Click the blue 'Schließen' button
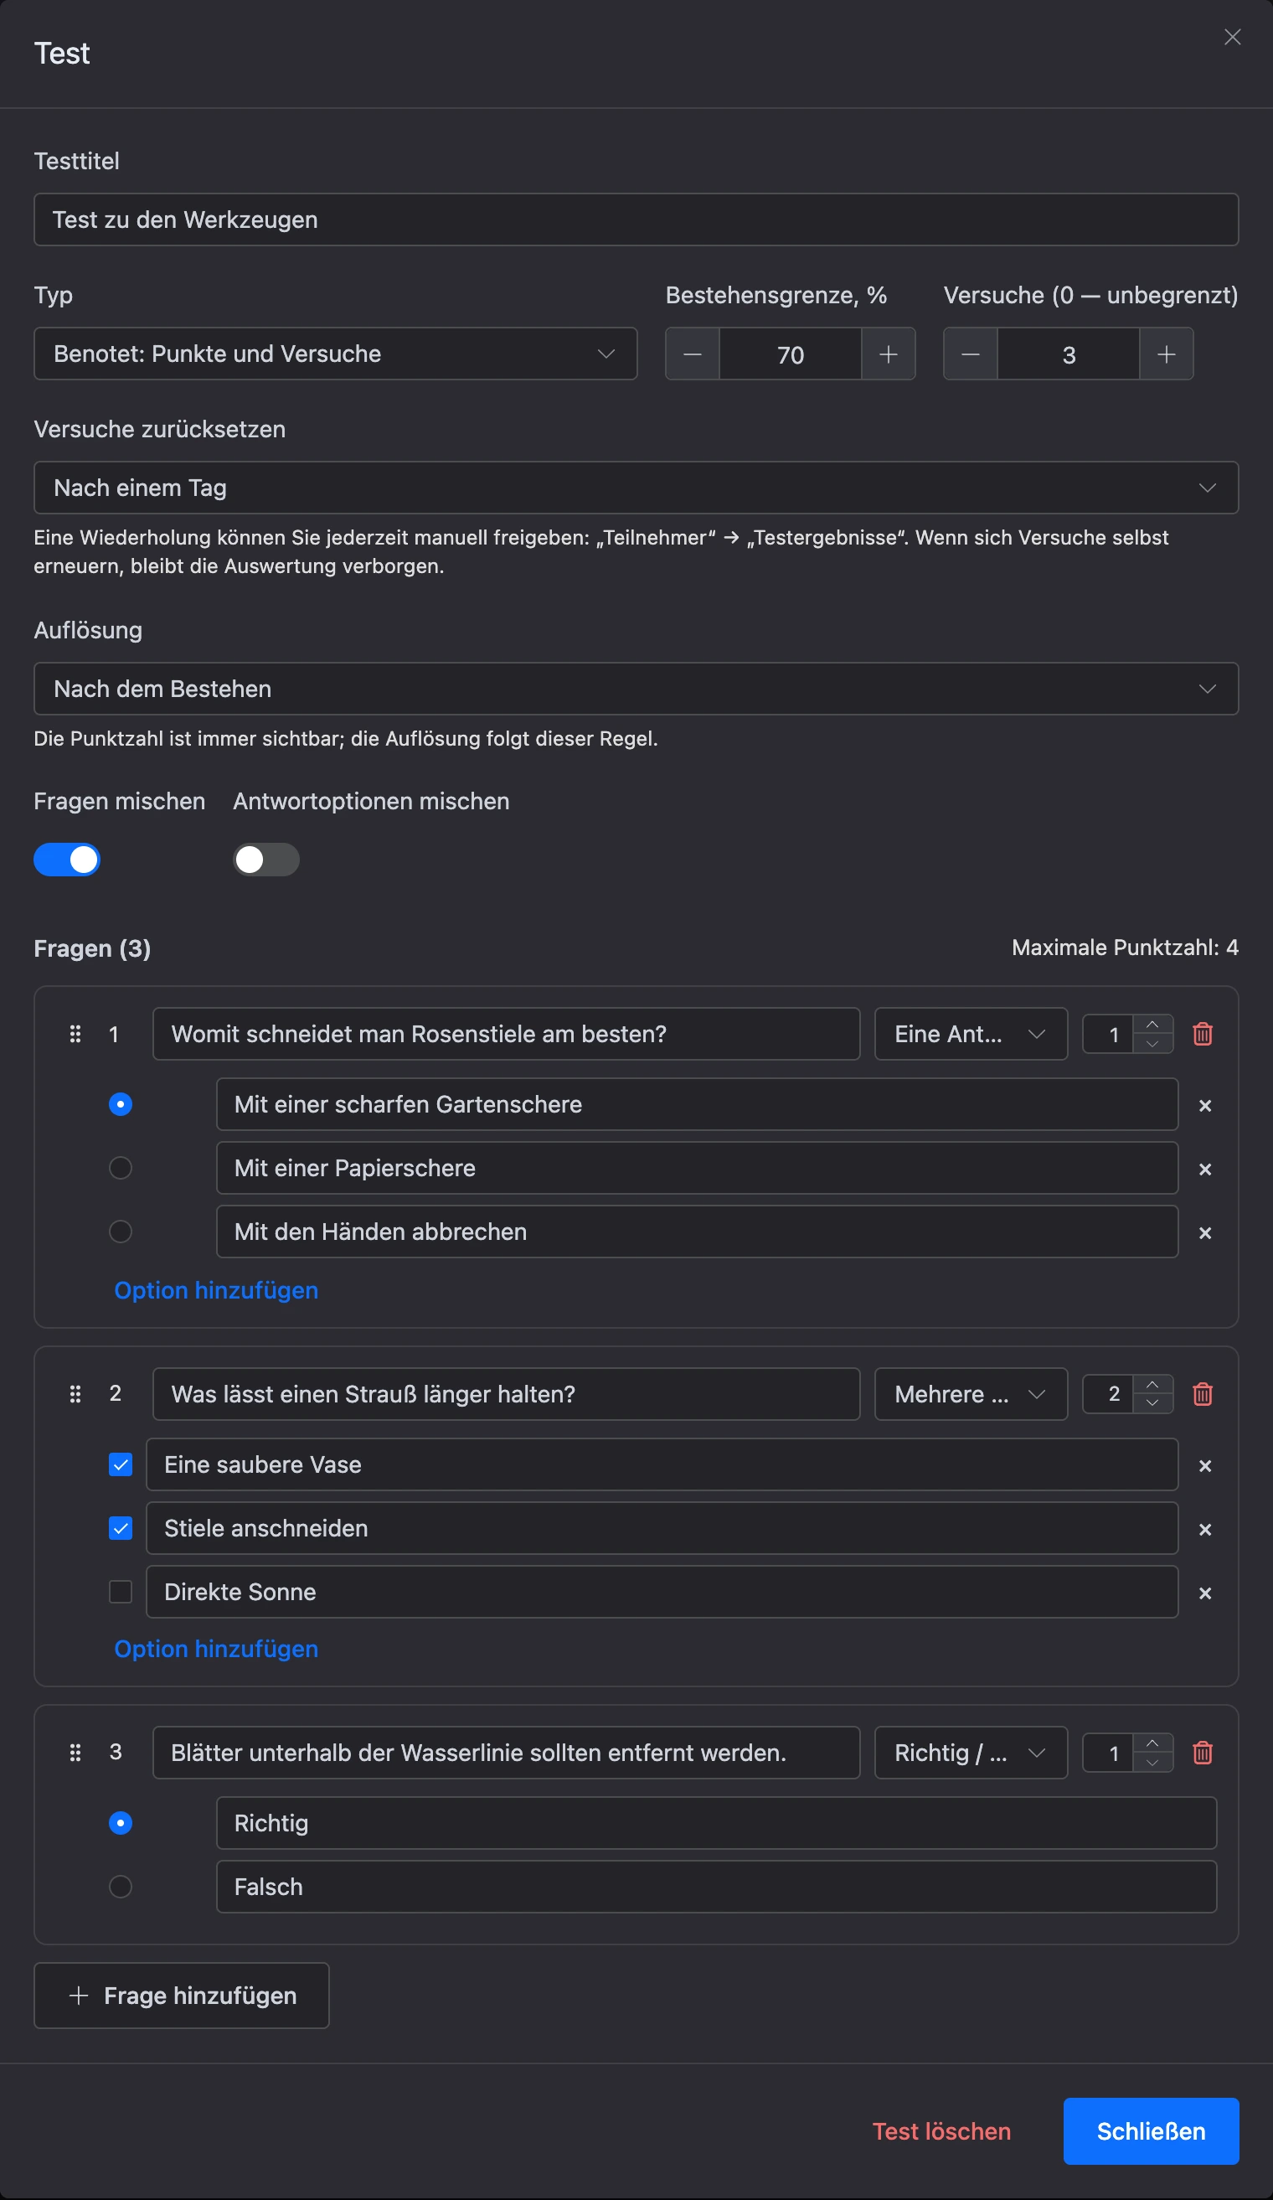1273x2200 pixels. (1151, 2131)
